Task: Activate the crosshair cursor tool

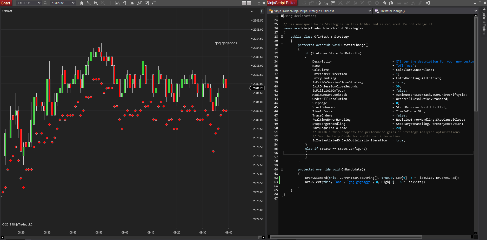Action: [x=110, y=3]
